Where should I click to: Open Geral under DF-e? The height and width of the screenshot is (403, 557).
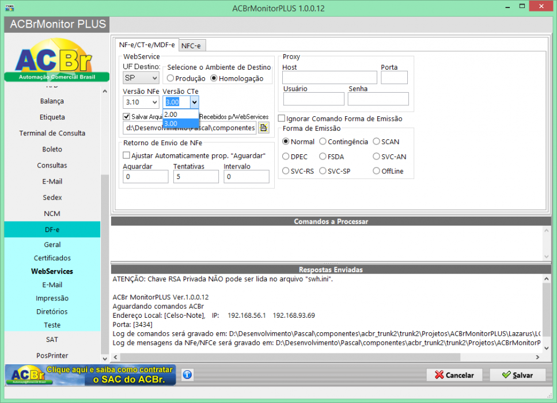click(52, 245)
